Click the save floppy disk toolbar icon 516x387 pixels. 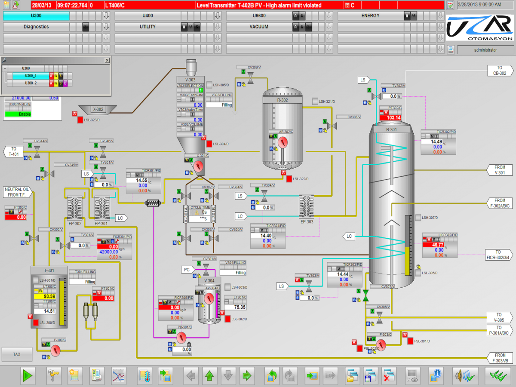[x=371, y=375]
